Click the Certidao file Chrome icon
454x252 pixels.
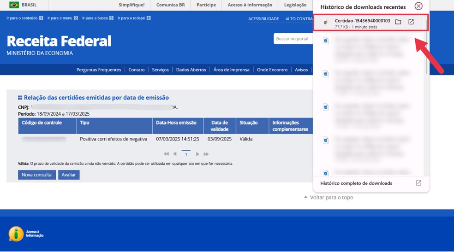coord(326,22)
